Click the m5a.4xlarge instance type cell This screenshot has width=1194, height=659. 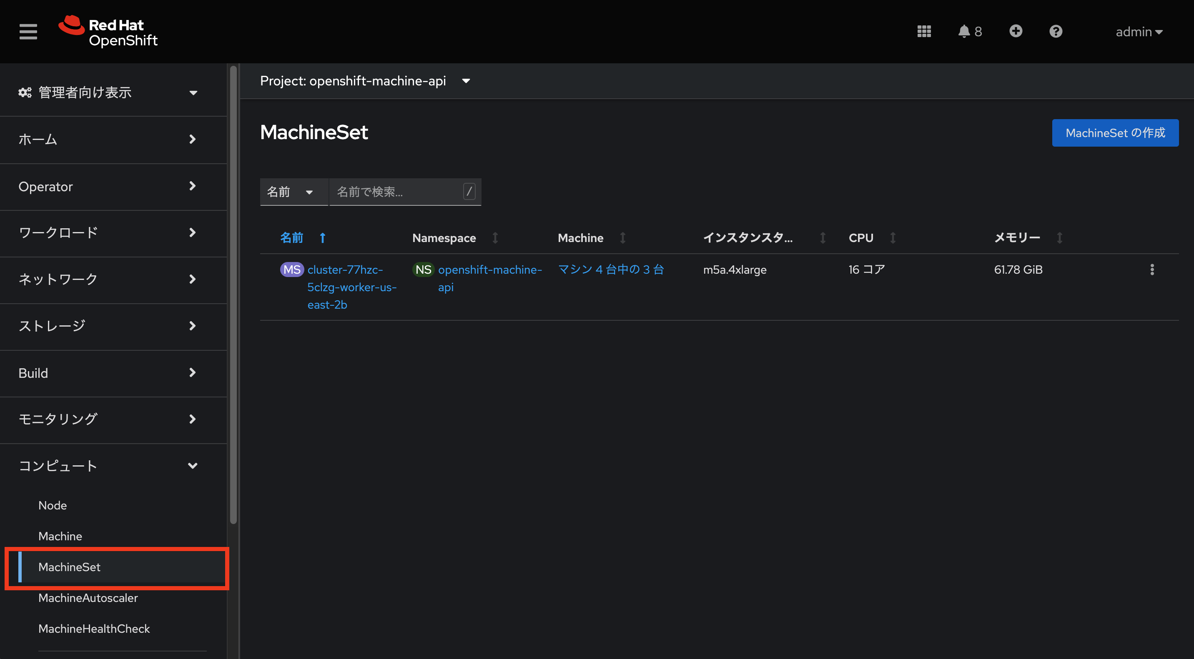[x=735, y=270]
